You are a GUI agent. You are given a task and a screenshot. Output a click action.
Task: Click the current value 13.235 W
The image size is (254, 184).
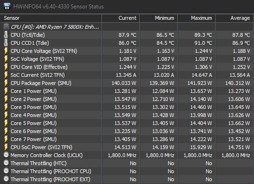[x=126, y=131]
